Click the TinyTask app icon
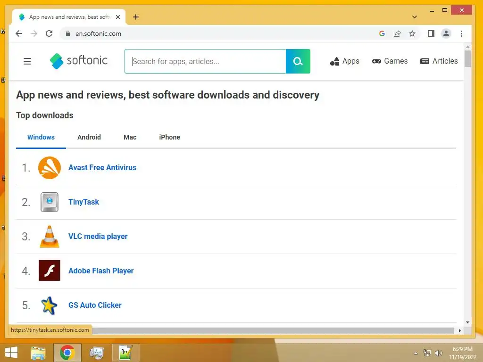This screenshot has width=483, height=362. pos(49,202)
